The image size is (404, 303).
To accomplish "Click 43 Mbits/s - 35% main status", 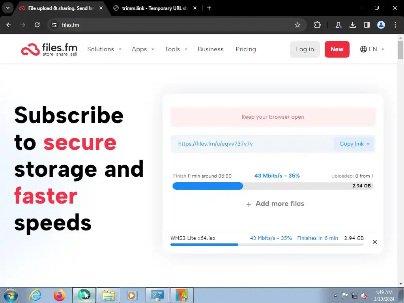I will click(x=277, y=176).
